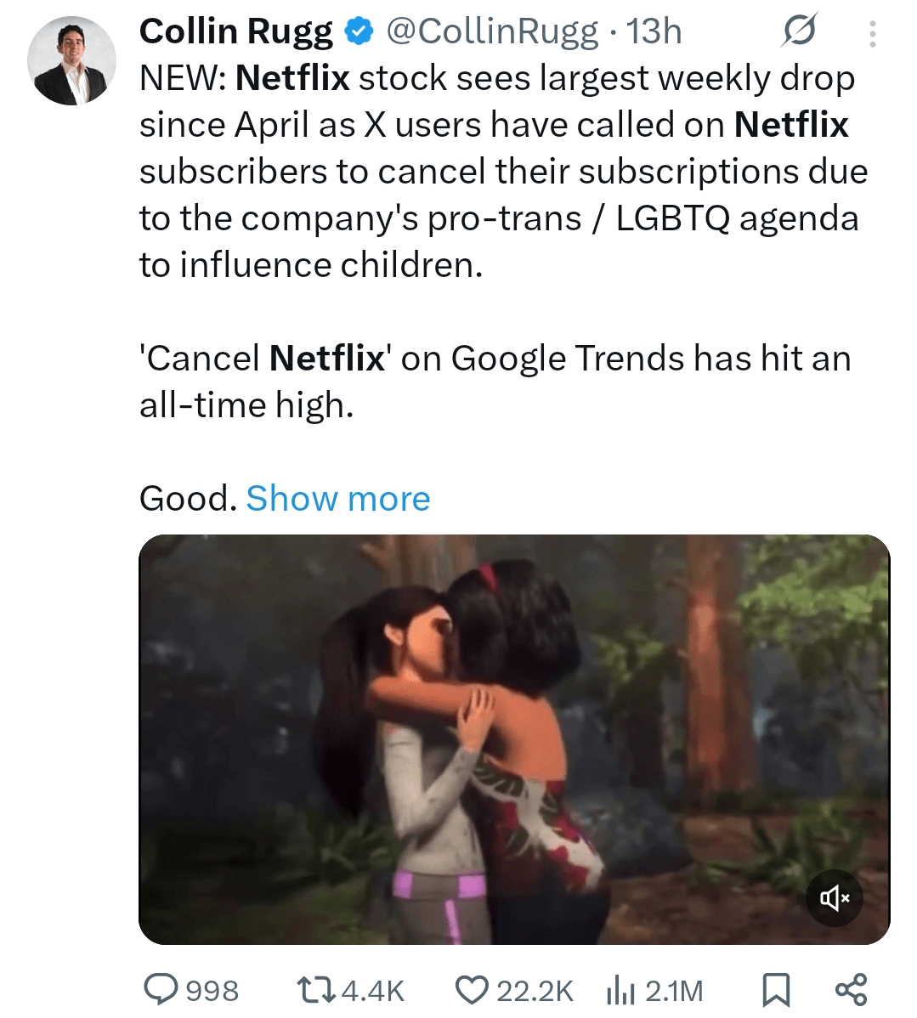Click the Grok slashed-circle icon
The height and width of the screenshot is (1018, 917).
pyautogui.click(x=800, y=31)
